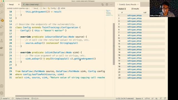This screenshot has width=178, height=100.
Task: Click the editor vertical scrollbar thumb
Action: point(114,44)
